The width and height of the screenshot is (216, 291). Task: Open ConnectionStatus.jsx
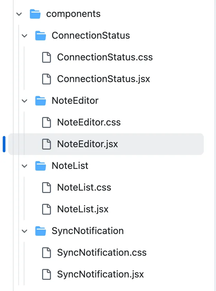pyautogui.click(x=103, y=79)
